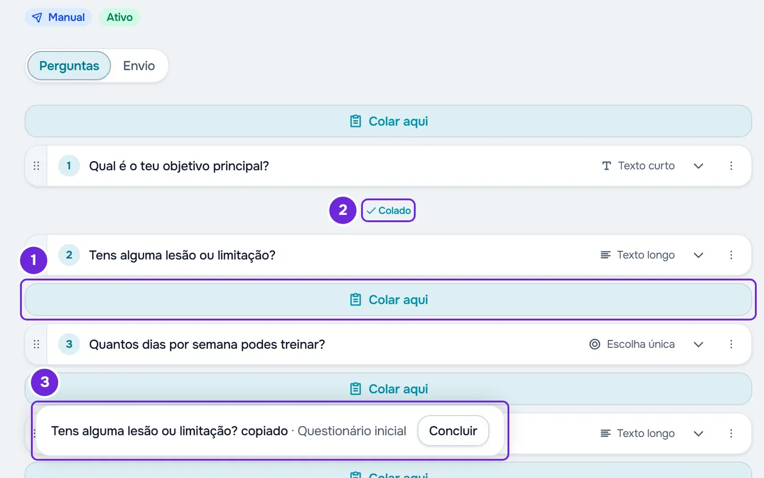Expand the Quantos dias por semana chevron
The image size is (764, 478).
699,344
